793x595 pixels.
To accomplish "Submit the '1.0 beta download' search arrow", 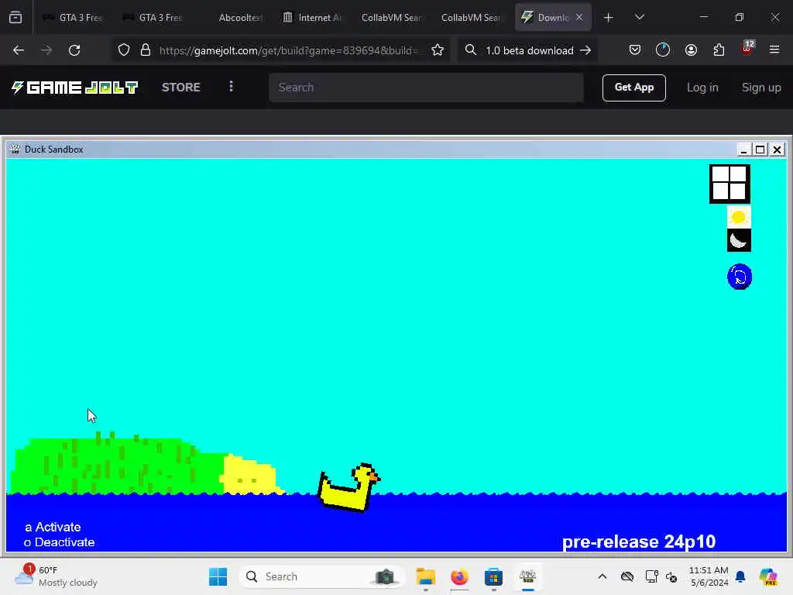I will click(x=585, y=50).
